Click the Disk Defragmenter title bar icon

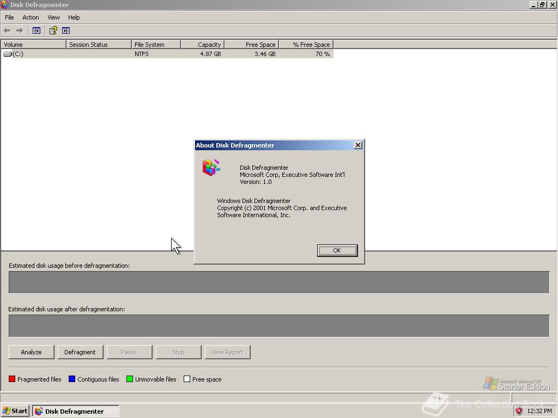pos(5,4)
